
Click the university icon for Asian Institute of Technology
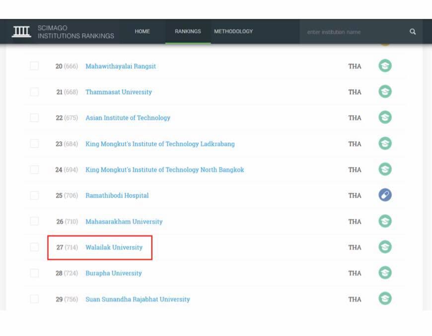click(x=385, y=117)
